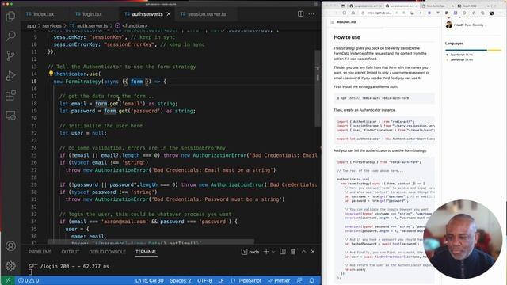Click the app breadcrumb segment
This screenshot has height=285, width=507.
point(32,25)
